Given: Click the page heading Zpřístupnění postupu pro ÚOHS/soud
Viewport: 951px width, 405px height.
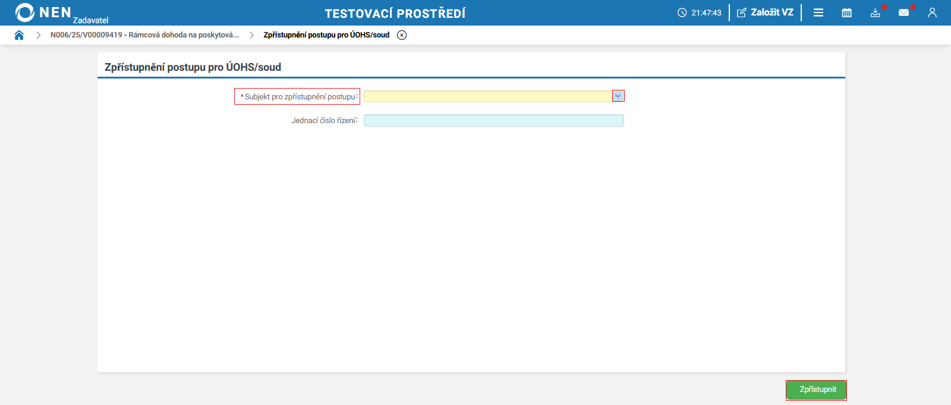Looking at the screenshot, I should [193, 67].
